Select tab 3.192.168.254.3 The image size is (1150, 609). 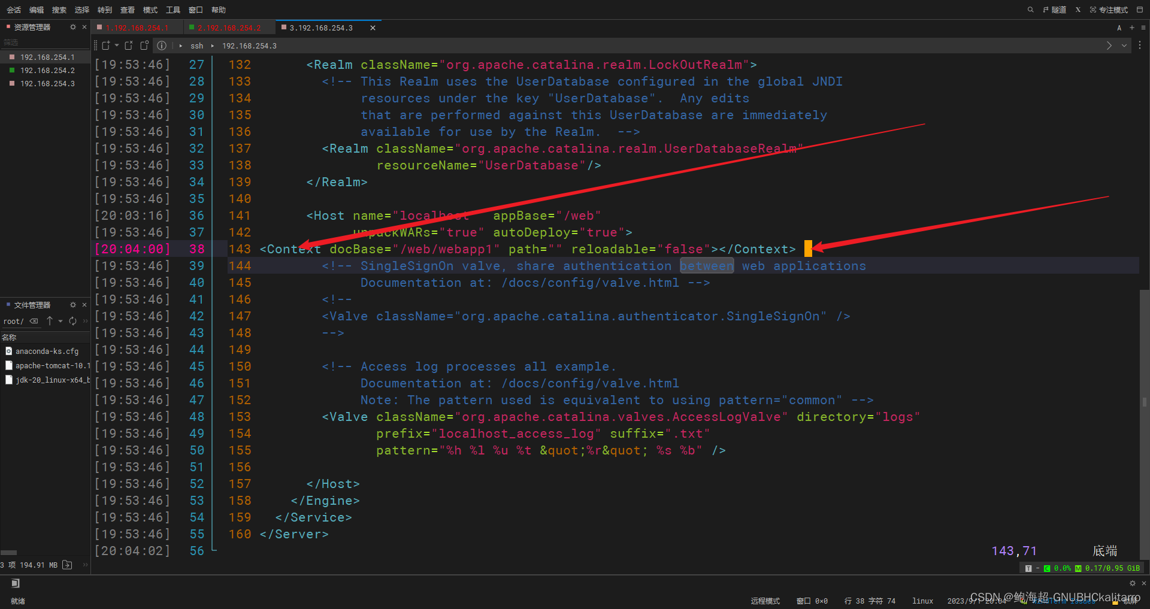click(x=321, y=28)
